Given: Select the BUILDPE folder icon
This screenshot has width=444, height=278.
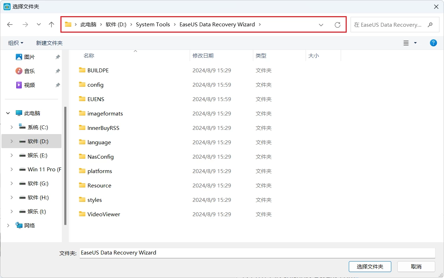Looking at the screenshot, I should [x=82, y=70].
